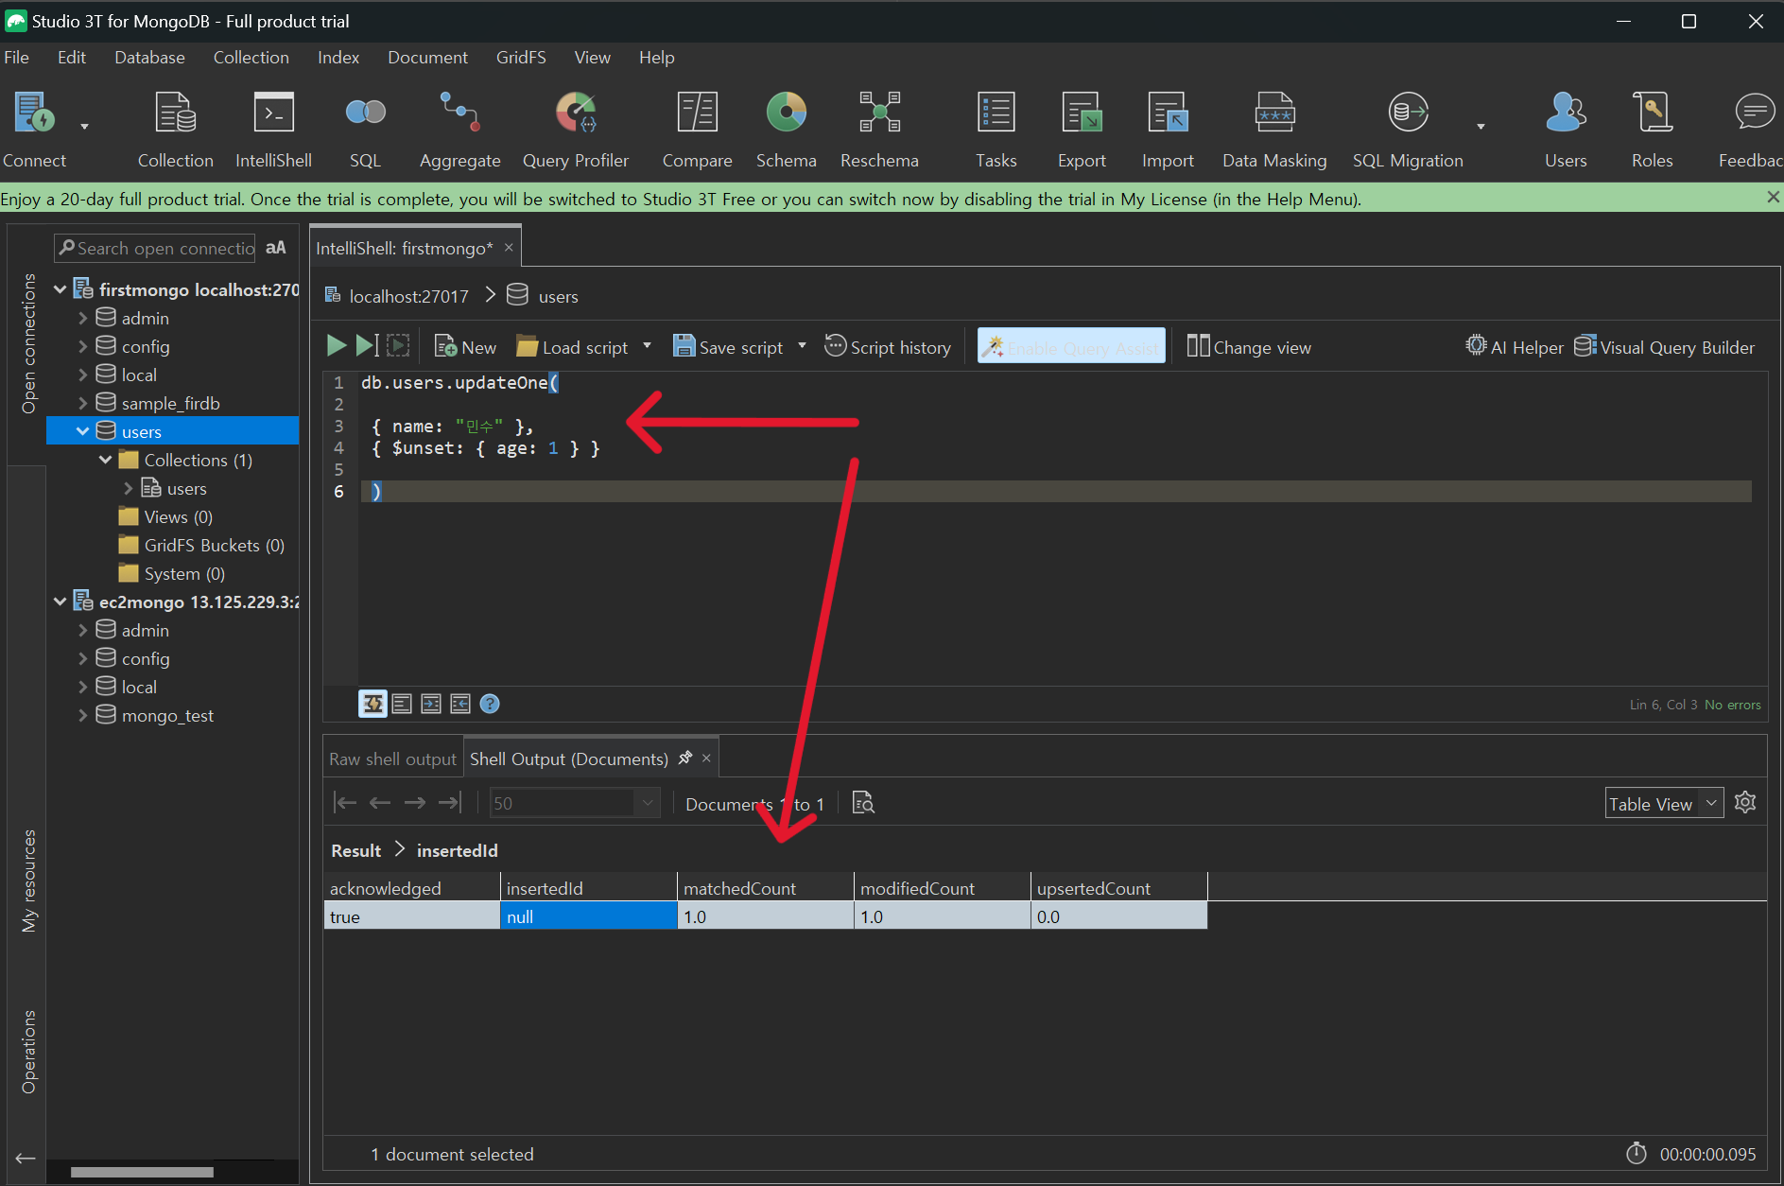Run the selected text icon
This screenshot has height=1186, width=1784.
(398, 346)
